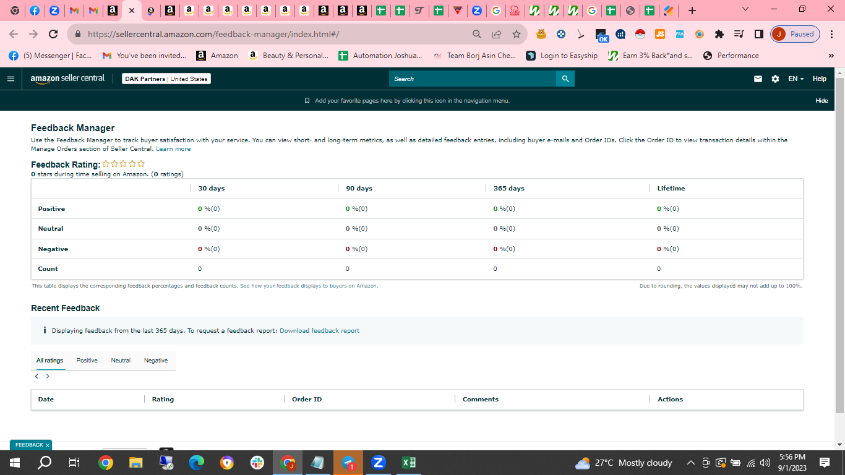845x475 pixels.
Task: Open File Explorer from taskbar
Action: click(x=136, y=463)
